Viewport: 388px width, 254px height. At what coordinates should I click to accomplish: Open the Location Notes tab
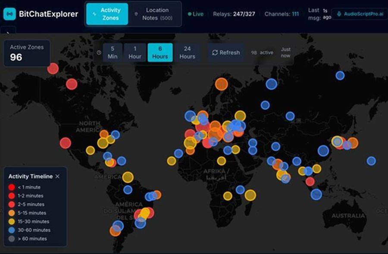point(157,14)
